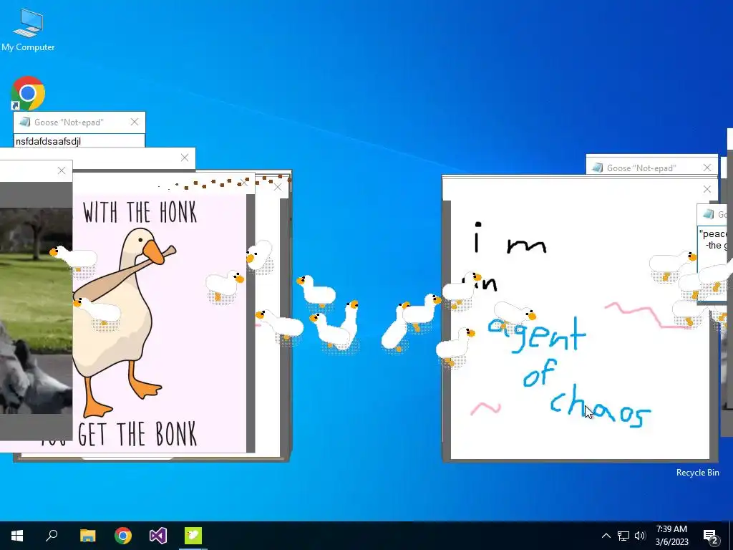This screenshot has height=550, width=733.
Task: Click the honk bonk goose meme image
Action: click(x=159, y=323)
